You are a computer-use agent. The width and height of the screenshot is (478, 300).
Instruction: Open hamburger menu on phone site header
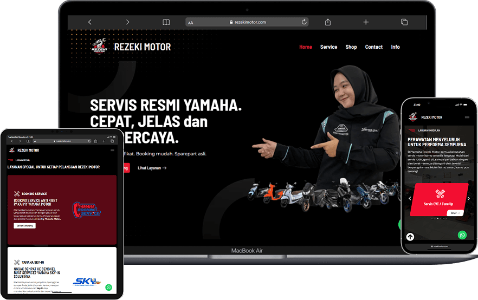click(467, 117)
